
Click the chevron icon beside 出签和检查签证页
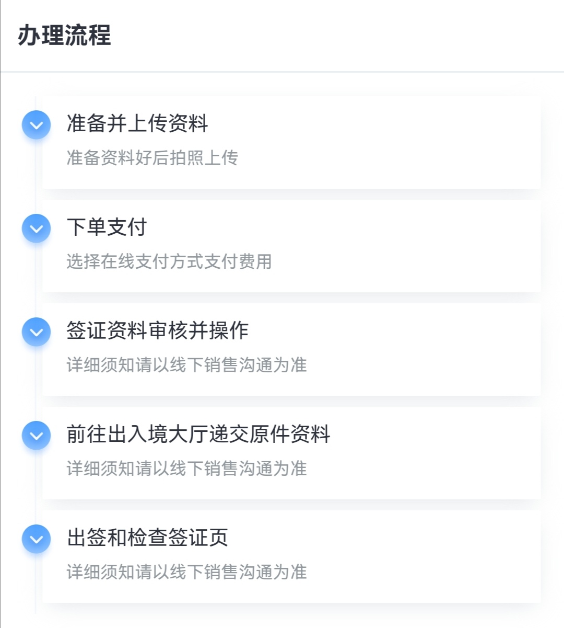click(37, 539)
